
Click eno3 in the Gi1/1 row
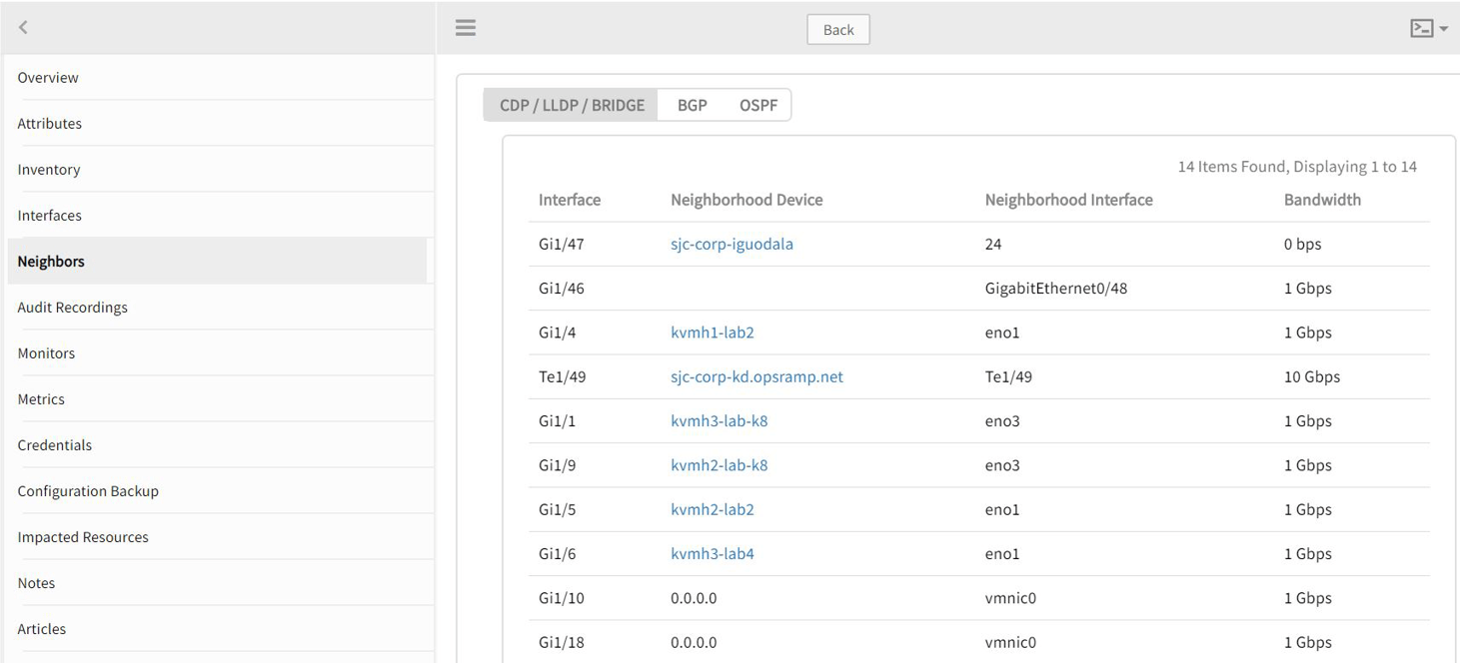point(1002,420)
